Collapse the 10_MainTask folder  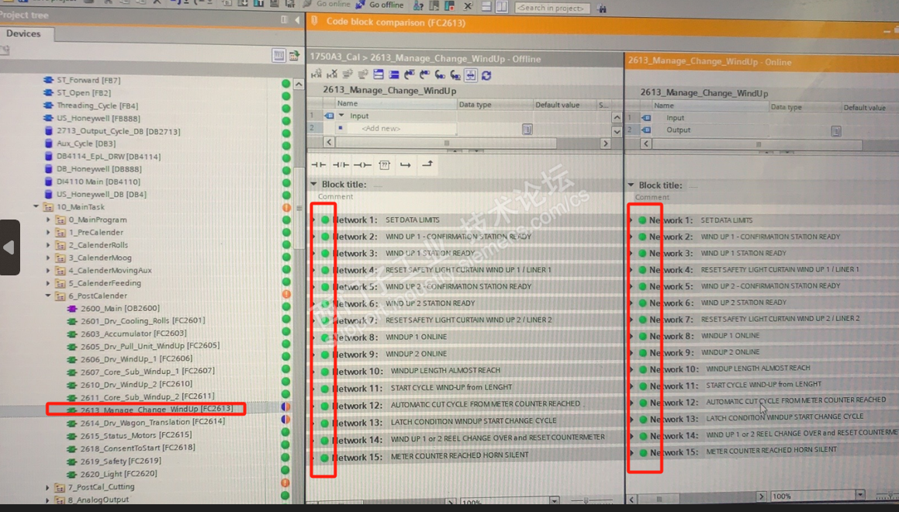(x=36, y=206)
